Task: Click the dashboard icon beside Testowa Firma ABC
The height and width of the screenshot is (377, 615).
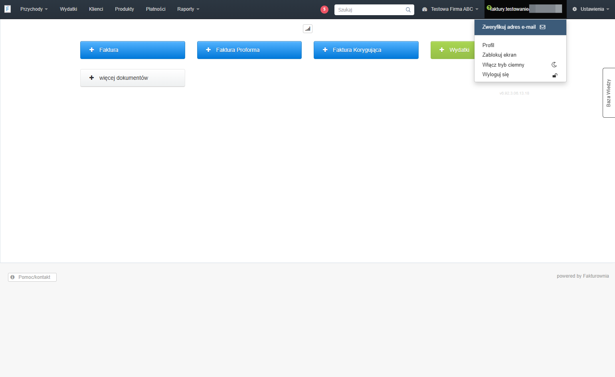Action: click(x=425, y=9)
